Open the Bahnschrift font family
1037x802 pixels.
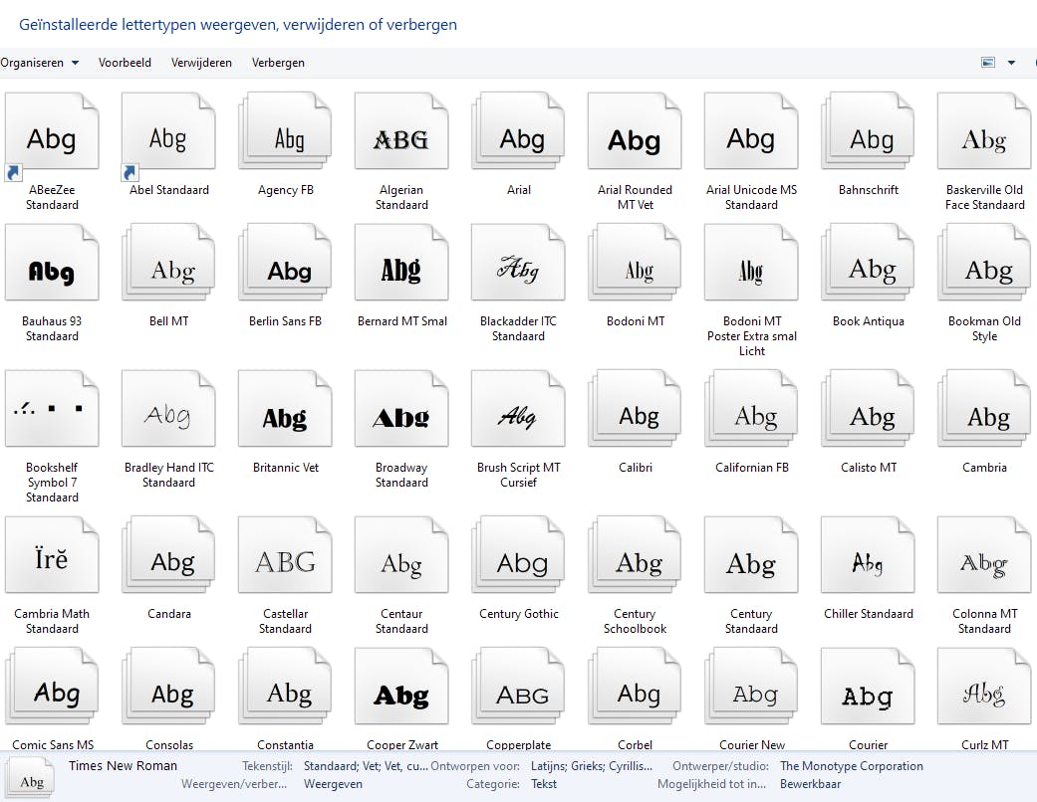coord(868,131)
